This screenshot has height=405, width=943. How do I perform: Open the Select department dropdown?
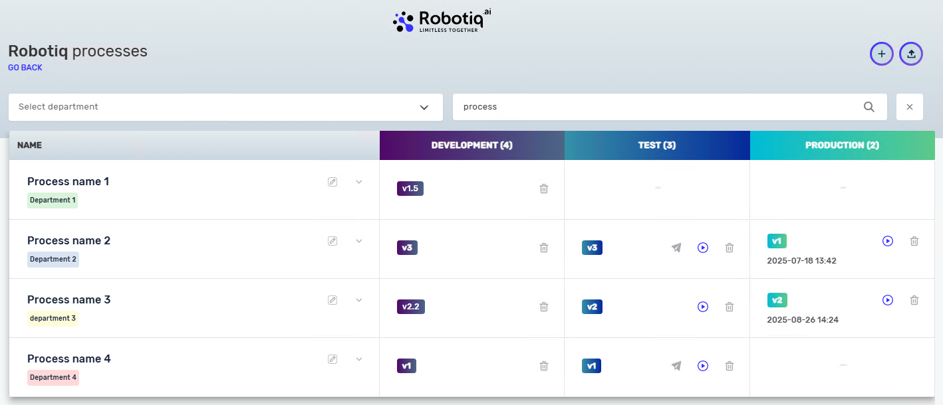[225, 107]
